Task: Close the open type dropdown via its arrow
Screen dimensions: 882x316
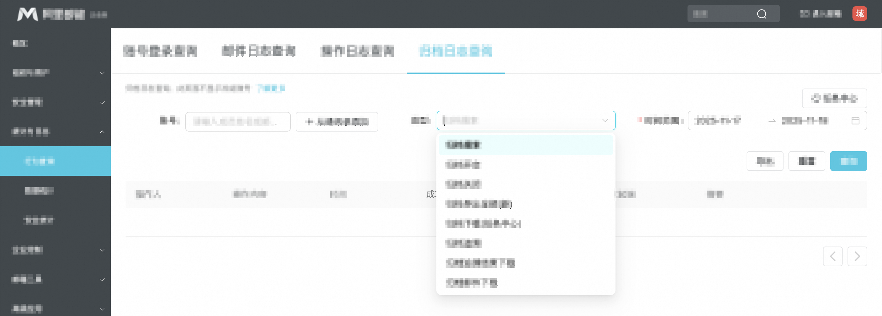Action: (605, 120)
